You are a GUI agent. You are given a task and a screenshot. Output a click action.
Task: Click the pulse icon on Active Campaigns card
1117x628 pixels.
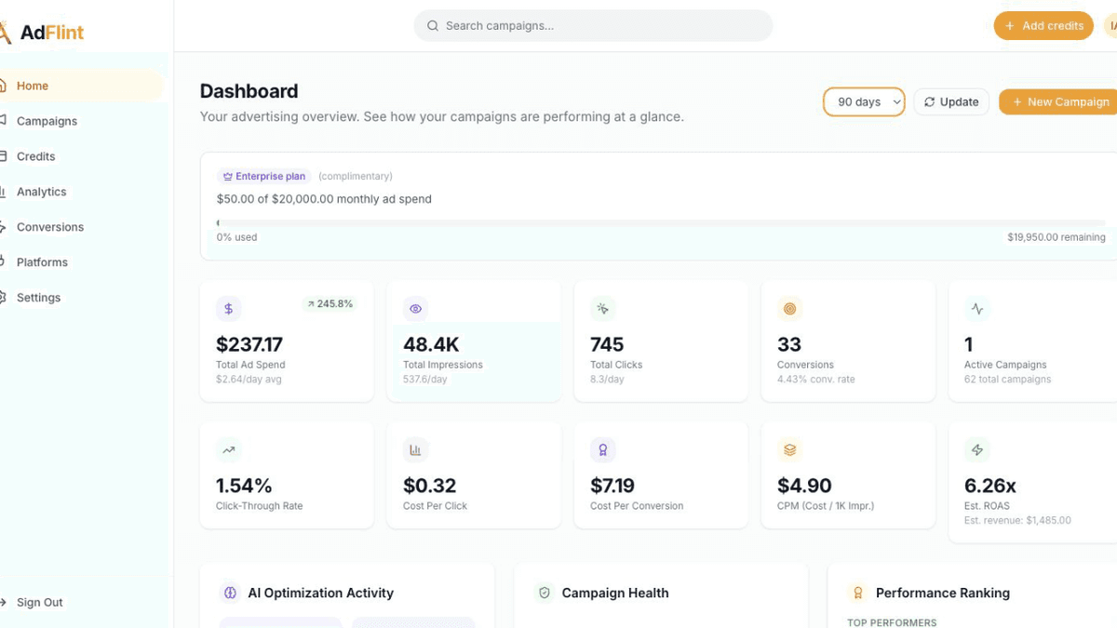[977, 309]
